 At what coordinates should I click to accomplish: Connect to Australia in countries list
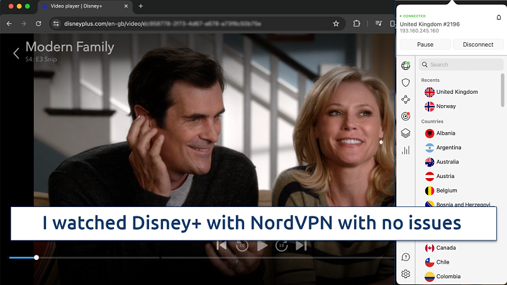[x=449, y=162]
